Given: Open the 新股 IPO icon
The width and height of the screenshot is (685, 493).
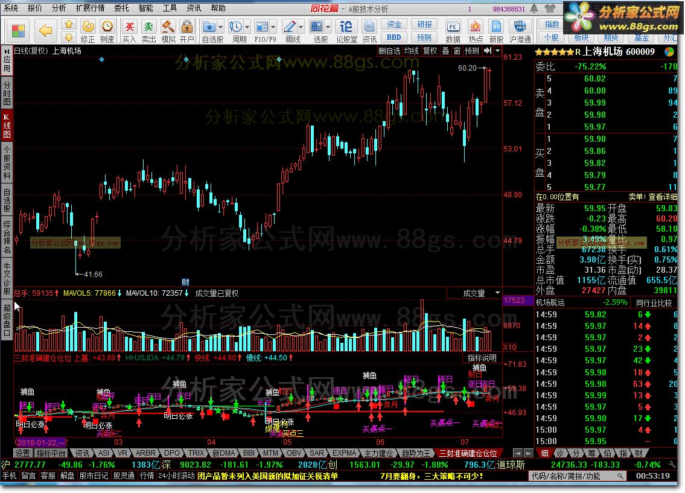Looking at the screenshot, I should tap(496, 27).
